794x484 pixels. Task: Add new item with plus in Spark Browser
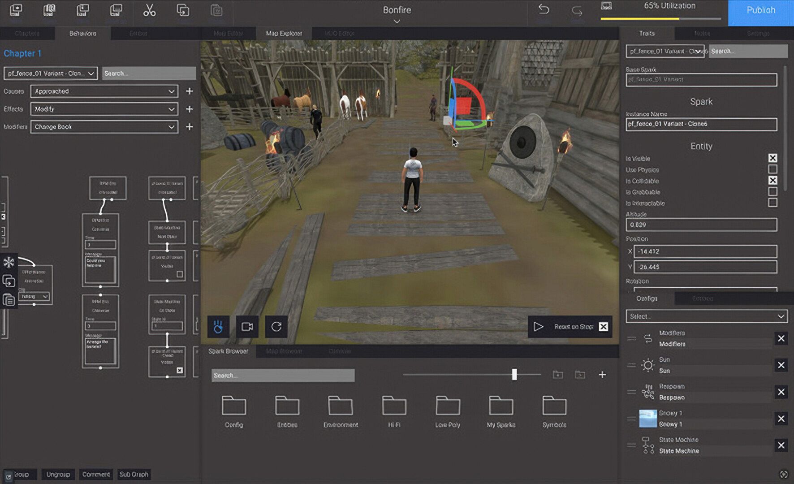click(x=602, y=375)
